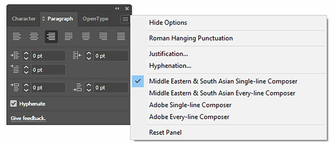Select Middle Eastern & South Asian Single-line Composer
The width and height of the screenshot is (334, 146).
coord(223,81)
